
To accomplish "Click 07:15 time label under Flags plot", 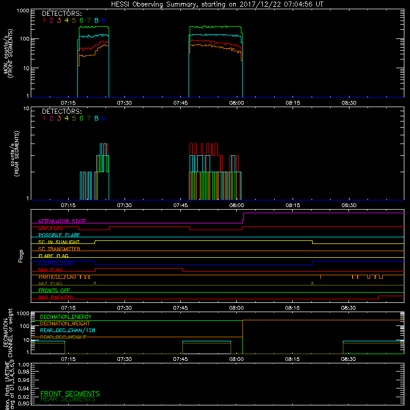I will tap(69, 308).
